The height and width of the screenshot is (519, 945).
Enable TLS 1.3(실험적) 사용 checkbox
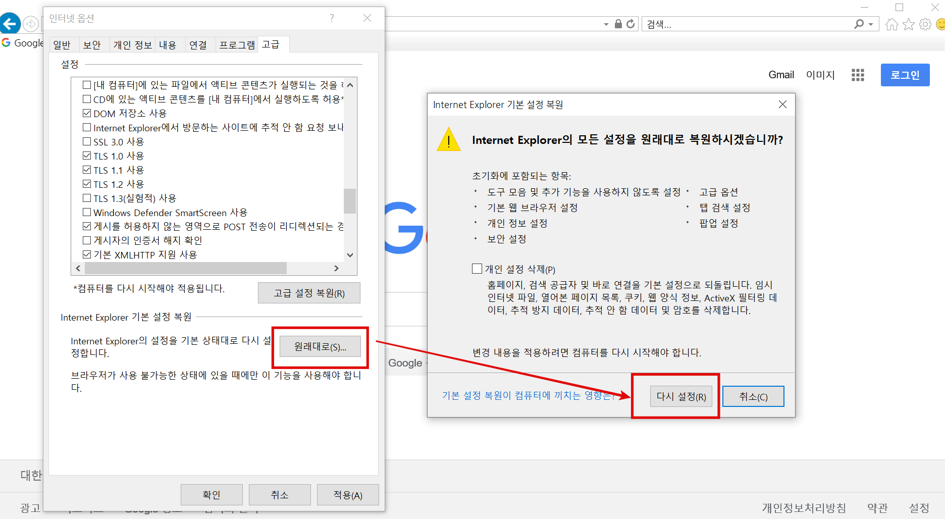[x=87, y=198]
